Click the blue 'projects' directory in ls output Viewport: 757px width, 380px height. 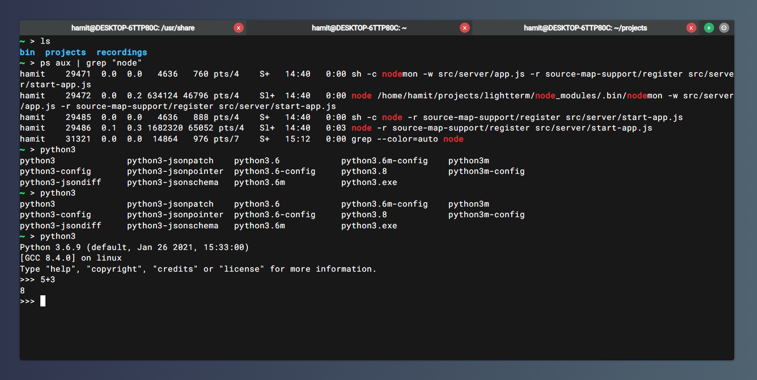[x=66, y=52]
